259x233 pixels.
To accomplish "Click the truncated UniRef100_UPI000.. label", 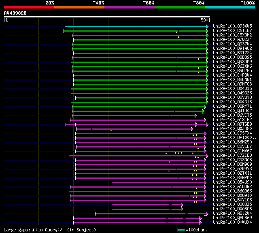I will point(235,138).
